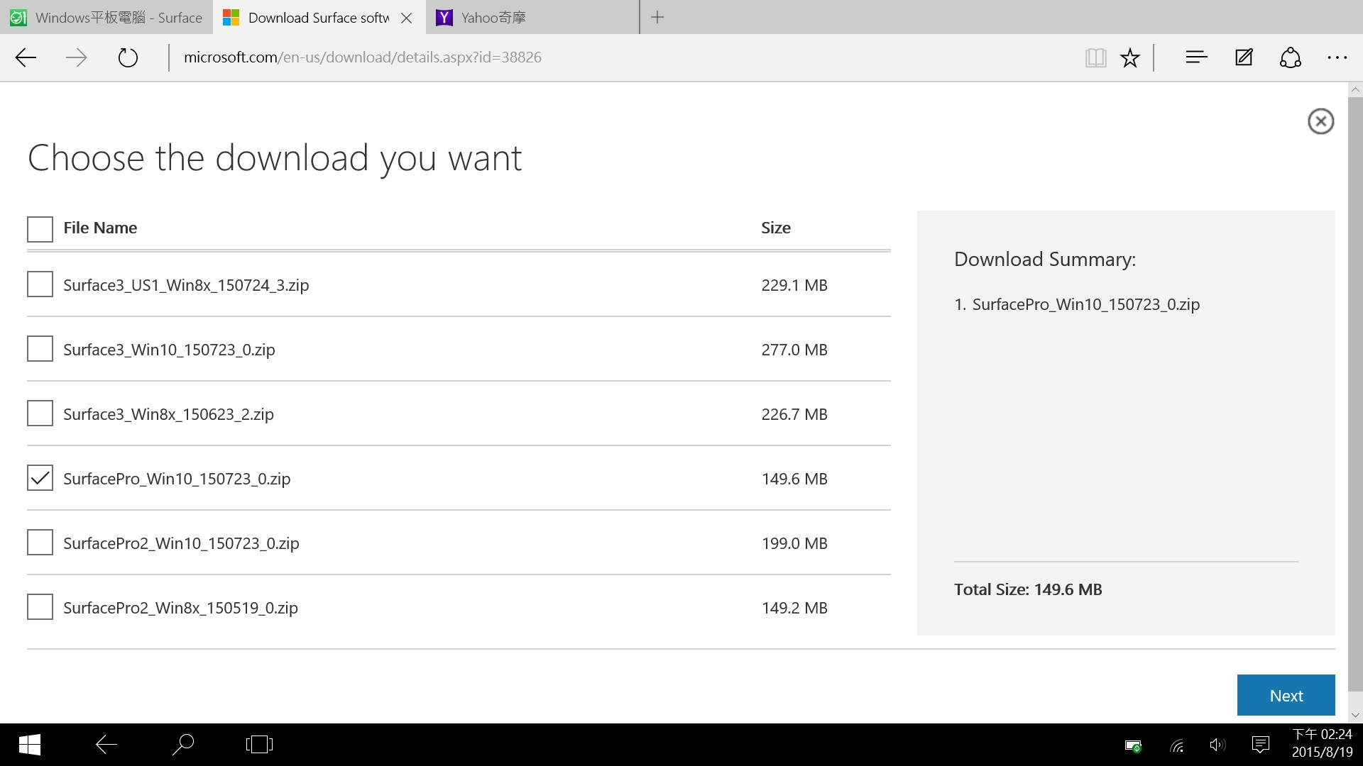
Task: Click the 149.2 MB size value
Action: pos(794,608)
